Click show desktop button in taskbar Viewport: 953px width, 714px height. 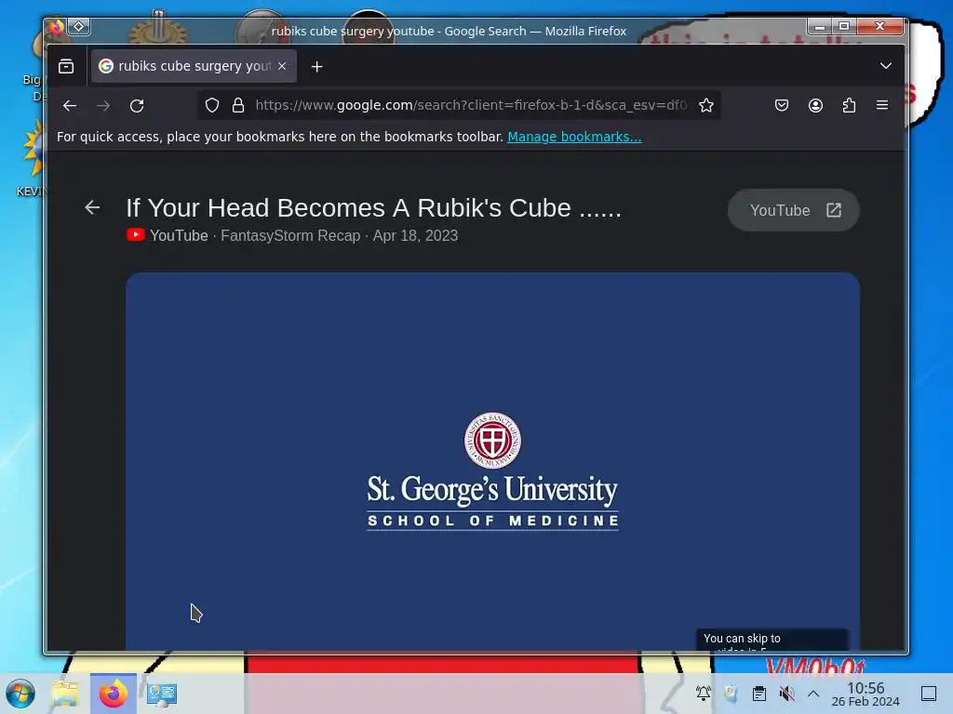(929, 694)
